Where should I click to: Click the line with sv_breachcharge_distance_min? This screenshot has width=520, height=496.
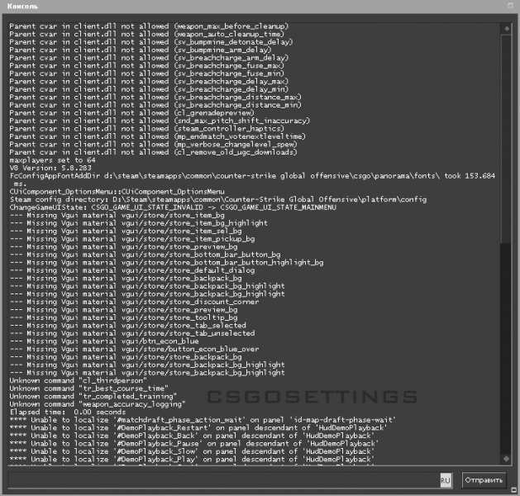click(x=155, y=105)
